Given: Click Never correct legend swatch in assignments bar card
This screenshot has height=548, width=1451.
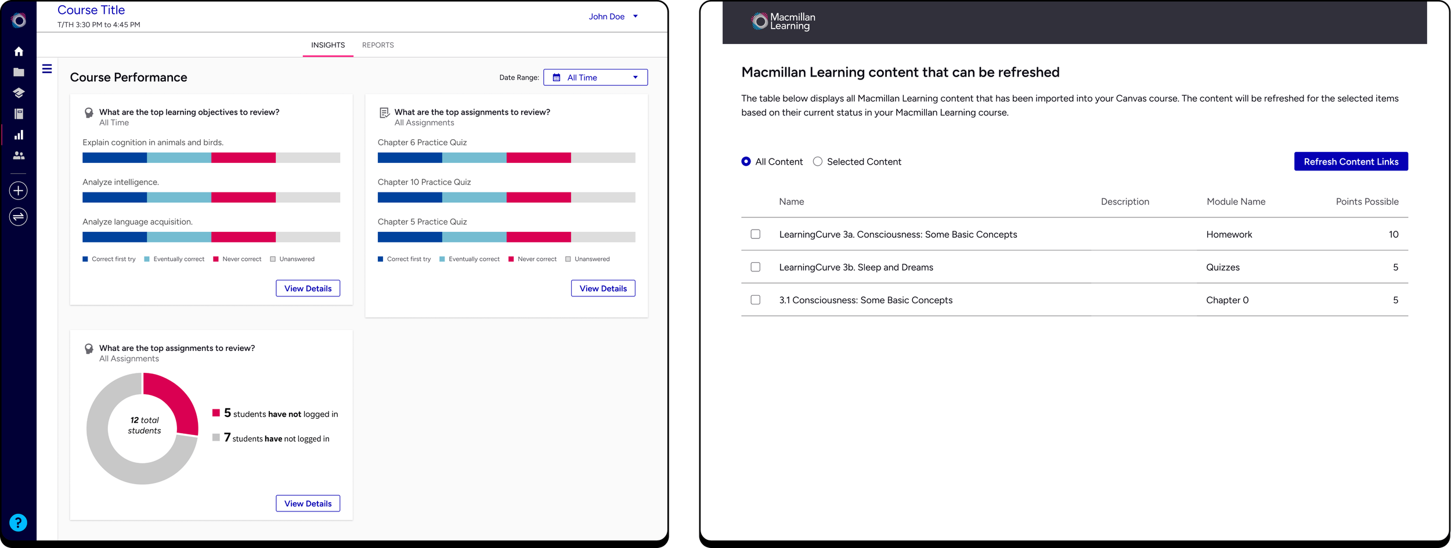Looking at the screenshot, I should 511,259.
